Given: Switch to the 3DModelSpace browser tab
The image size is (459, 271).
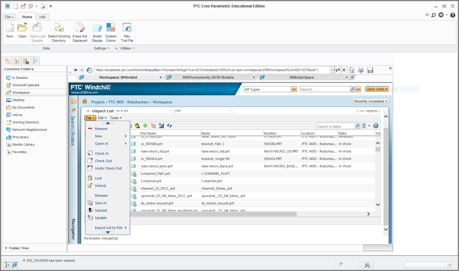Looking at the screenshot, I should pos(302,77).
